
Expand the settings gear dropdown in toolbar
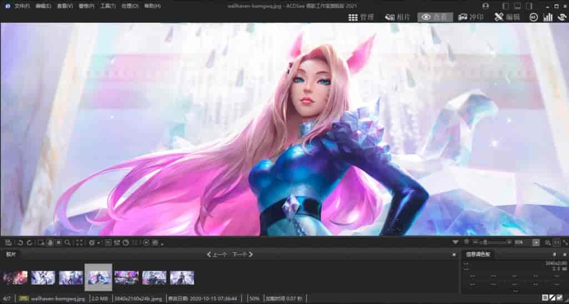pos(98,243)
